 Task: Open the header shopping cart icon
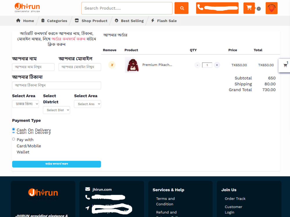[249, 8]
